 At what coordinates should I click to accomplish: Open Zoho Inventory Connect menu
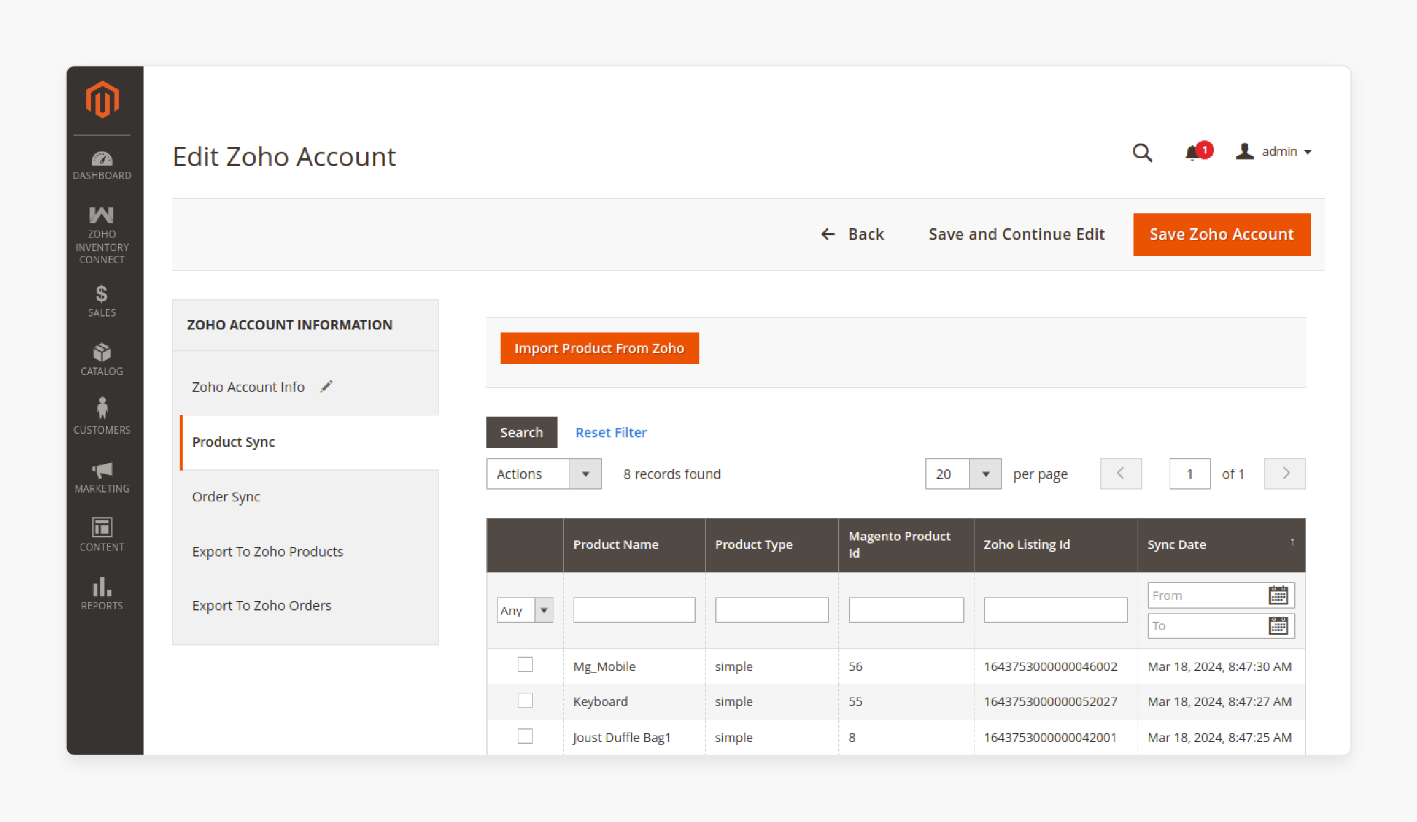pos(102,235)
